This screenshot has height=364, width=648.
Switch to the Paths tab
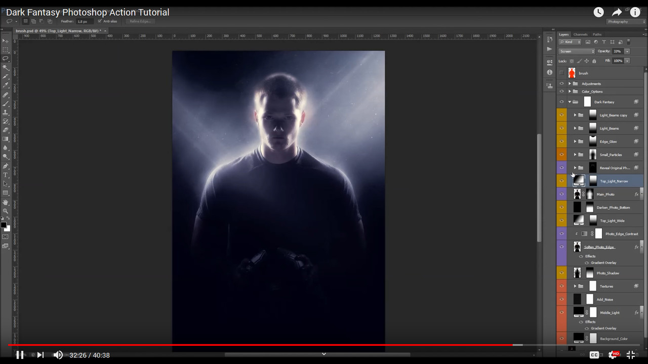(x=597, y=34)
